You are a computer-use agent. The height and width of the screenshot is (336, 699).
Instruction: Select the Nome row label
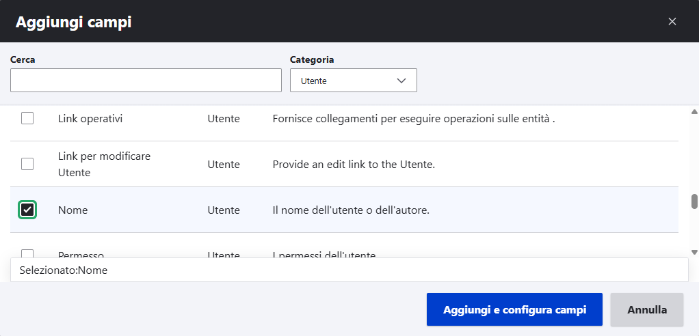click(x=73, y=210)
